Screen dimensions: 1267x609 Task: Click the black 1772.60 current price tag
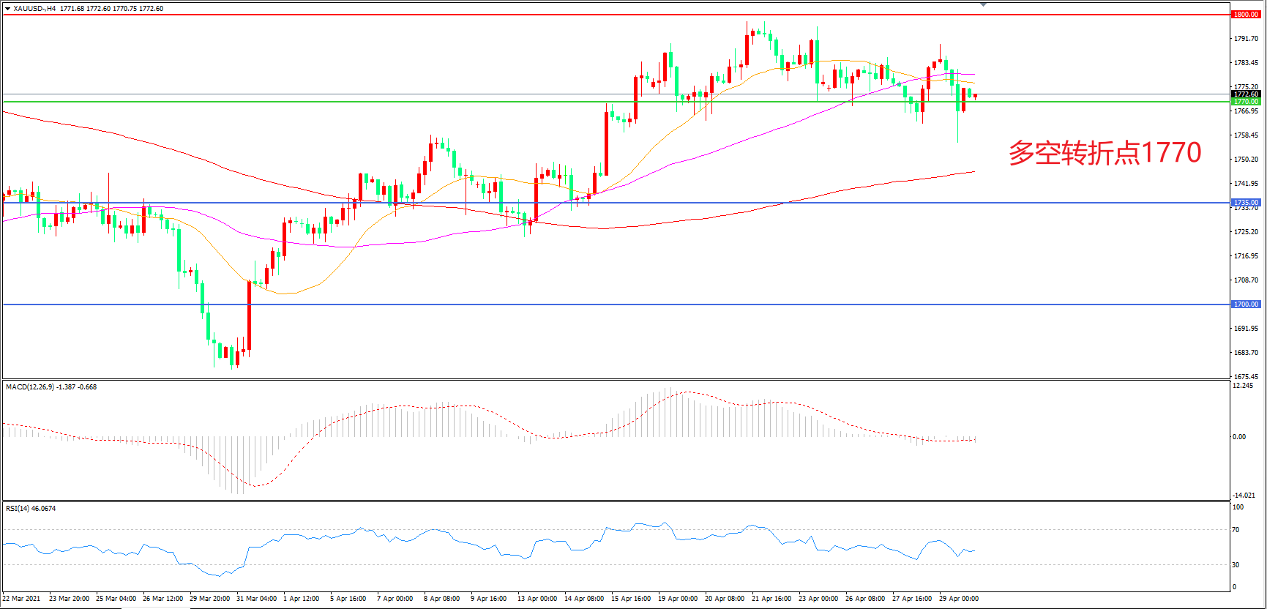pyautogui.click(x=1245, y=94)
